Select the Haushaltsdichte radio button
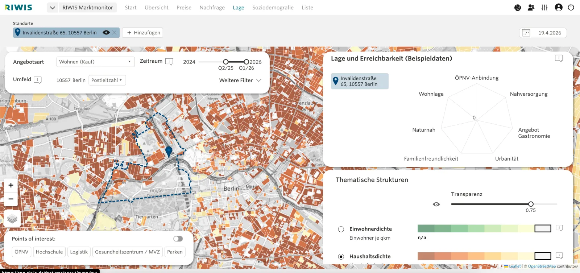 click(x=341, y=257)
